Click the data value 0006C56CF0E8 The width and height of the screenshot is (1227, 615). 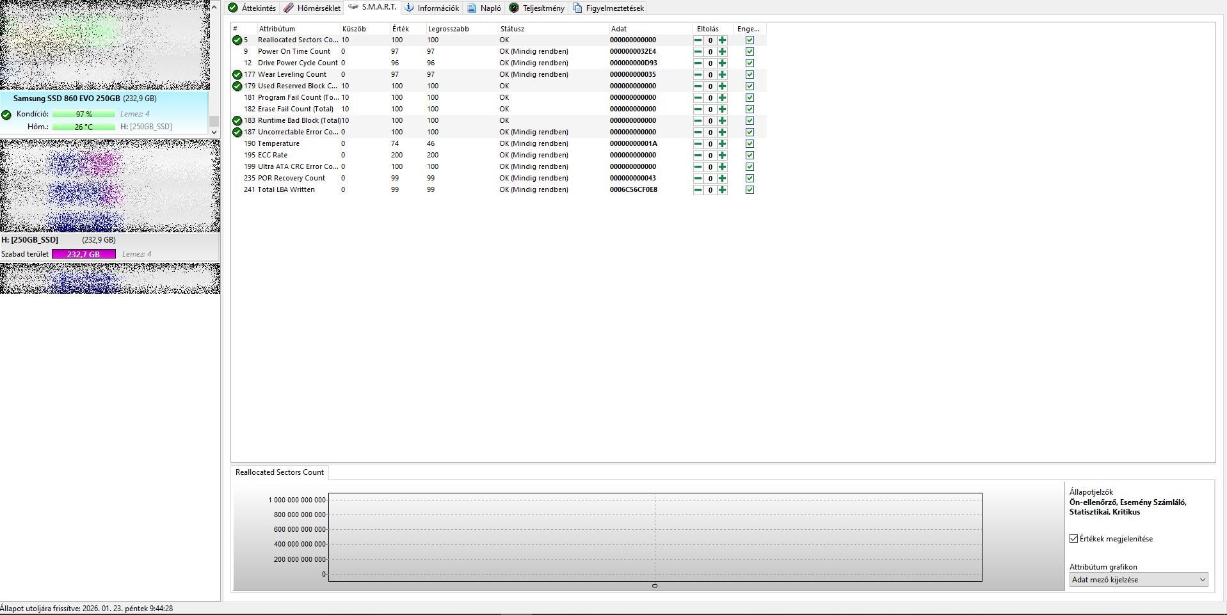tap(634, 190)
